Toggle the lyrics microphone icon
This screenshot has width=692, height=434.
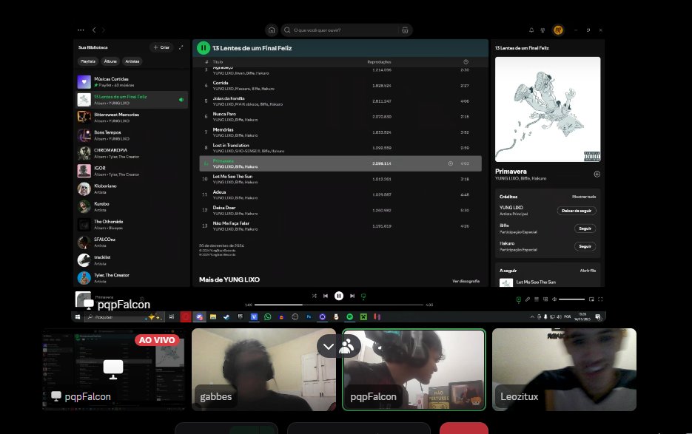pos(528,299)
